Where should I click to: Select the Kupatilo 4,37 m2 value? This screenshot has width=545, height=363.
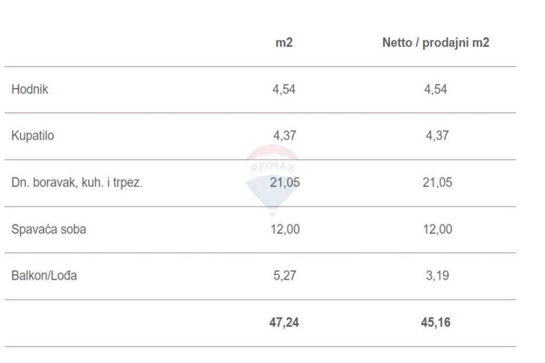pos(284,136)
